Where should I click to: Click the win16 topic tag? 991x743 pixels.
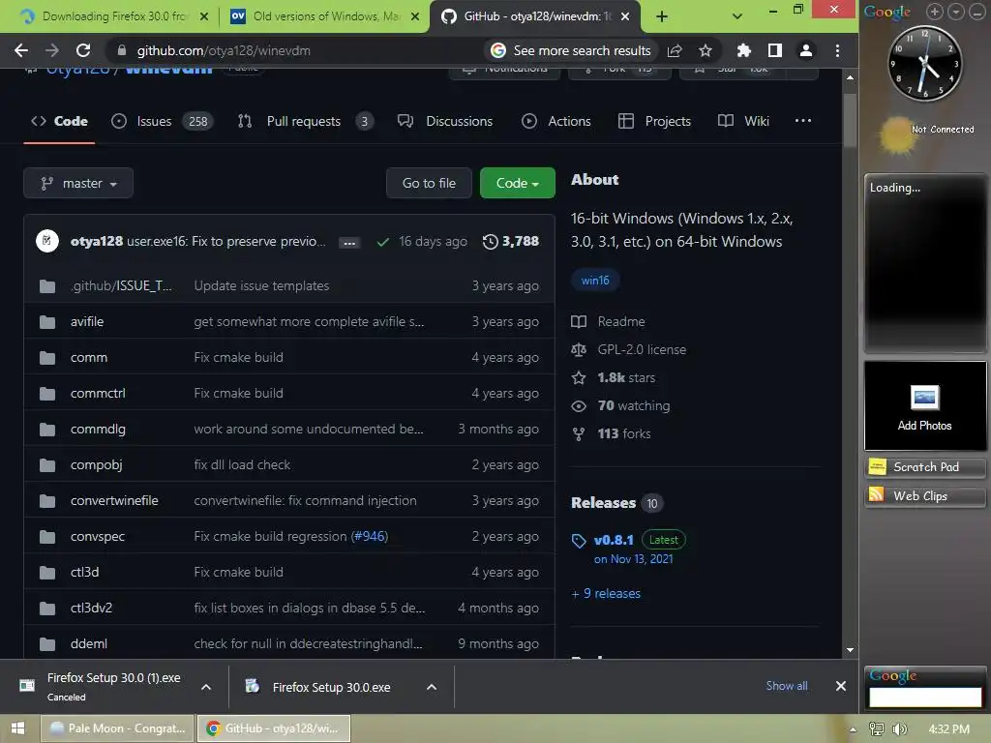pos(595,281)
